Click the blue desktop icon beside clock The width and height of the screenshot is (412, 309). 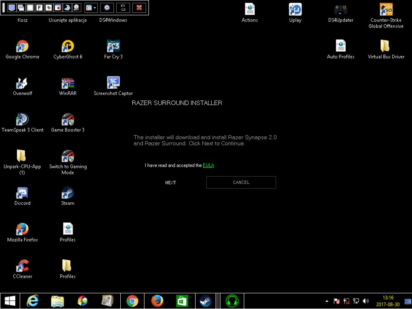(x=408, y=301)
